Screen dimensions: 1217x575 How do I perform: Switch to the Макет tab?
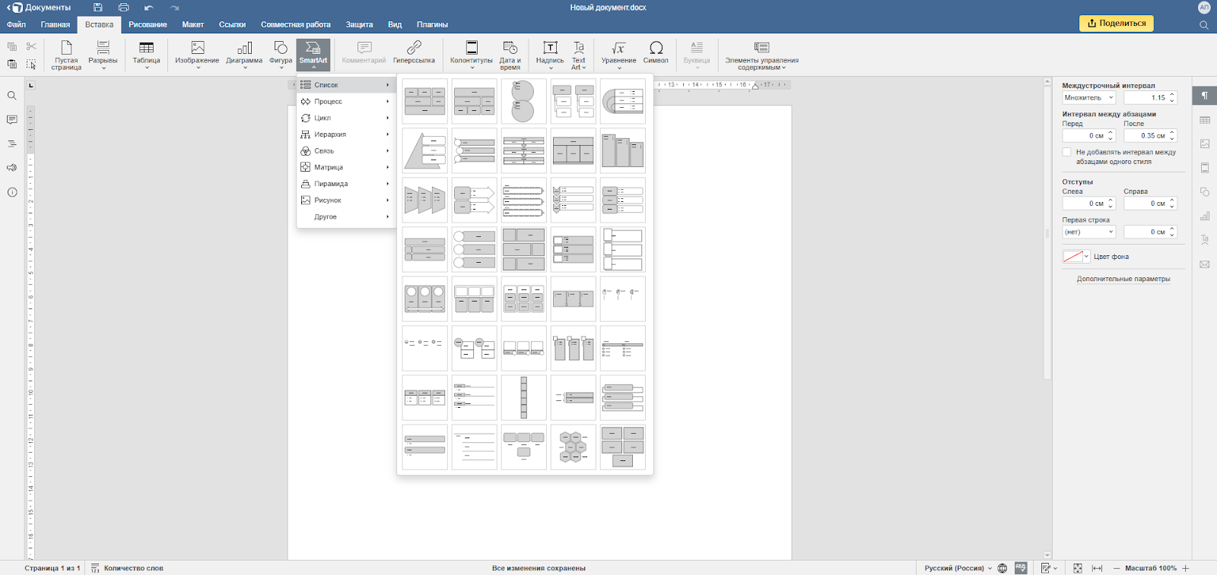[x=193, y=24]
